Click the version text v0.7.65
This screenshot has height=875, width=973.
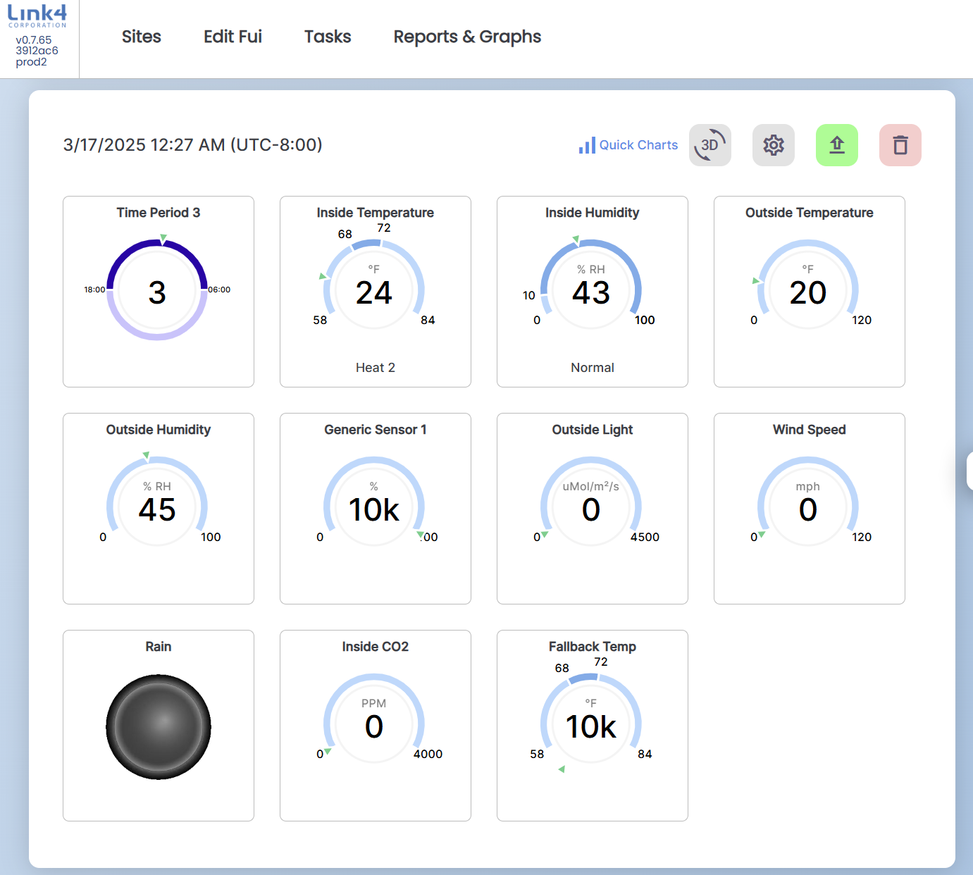[34, 40]
